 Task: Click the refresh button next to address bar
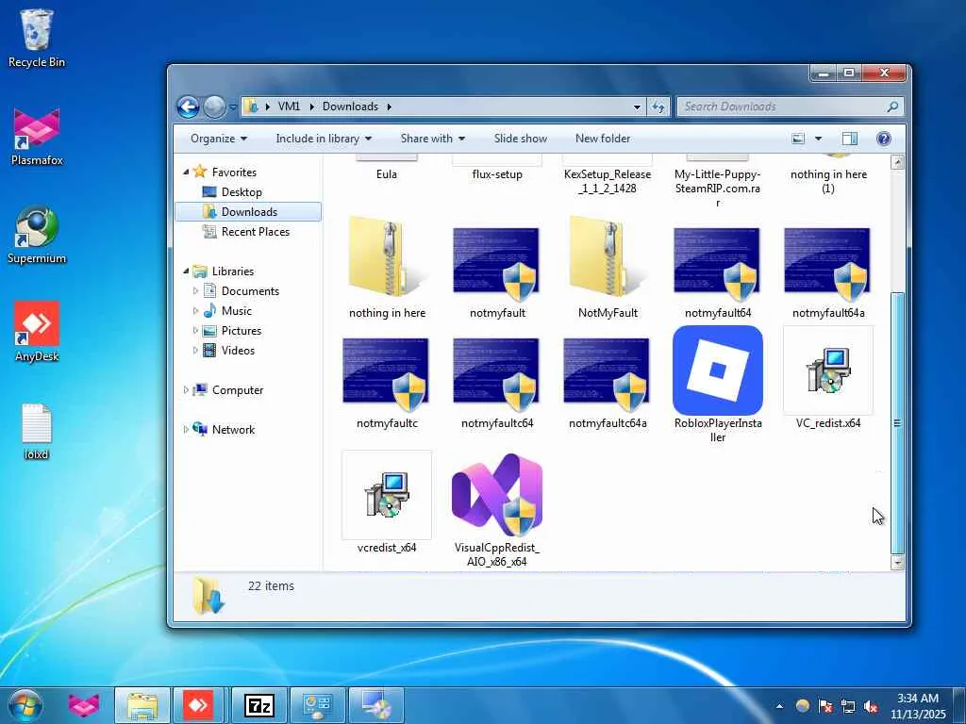point(658,107)
